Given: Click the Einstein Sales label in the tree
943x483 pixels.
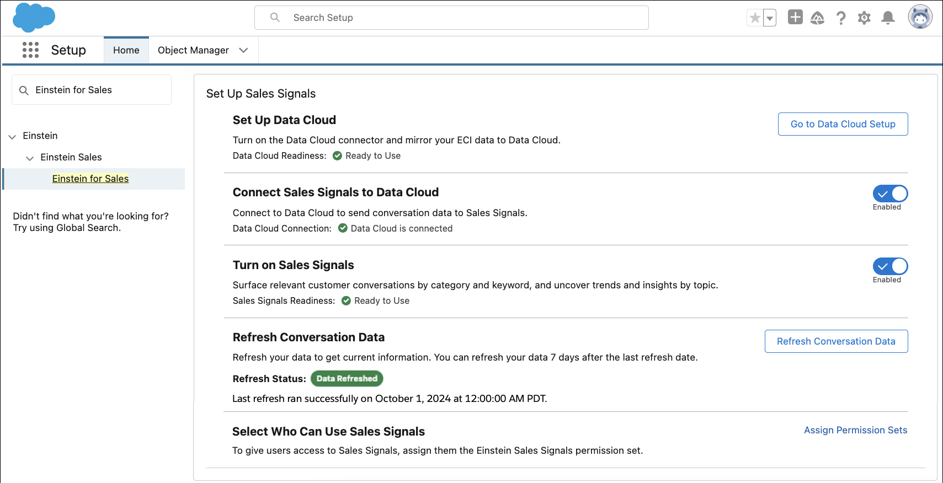Looking at the screenshot, I should [x=71, y=157].
